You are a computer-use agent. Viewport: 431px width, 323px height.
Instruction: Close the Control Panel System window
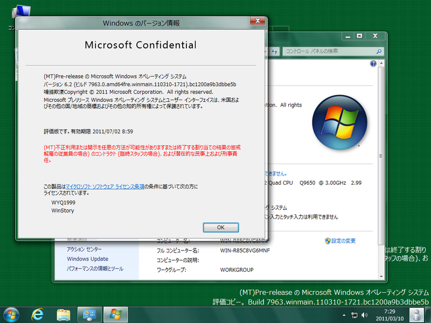click(x=375, y=36)
